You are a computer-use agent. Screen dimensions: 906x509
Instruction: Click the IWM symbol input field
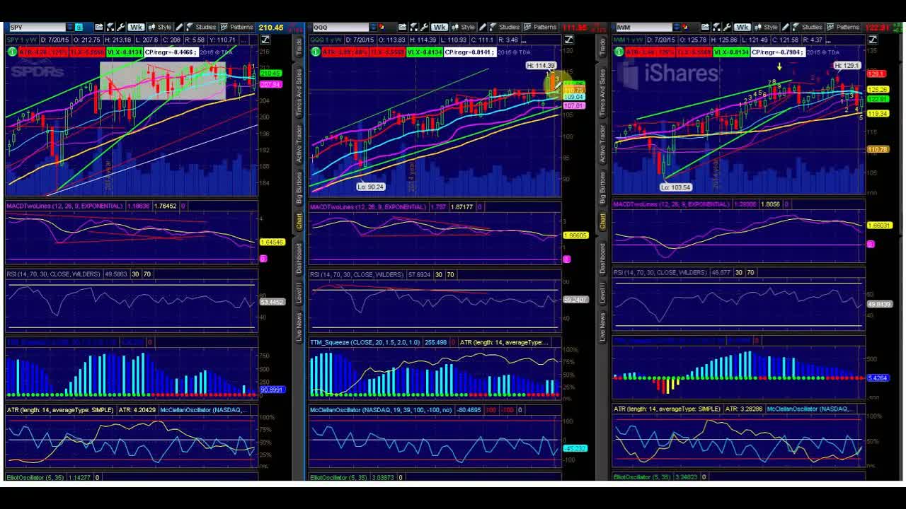click(644, 27)
